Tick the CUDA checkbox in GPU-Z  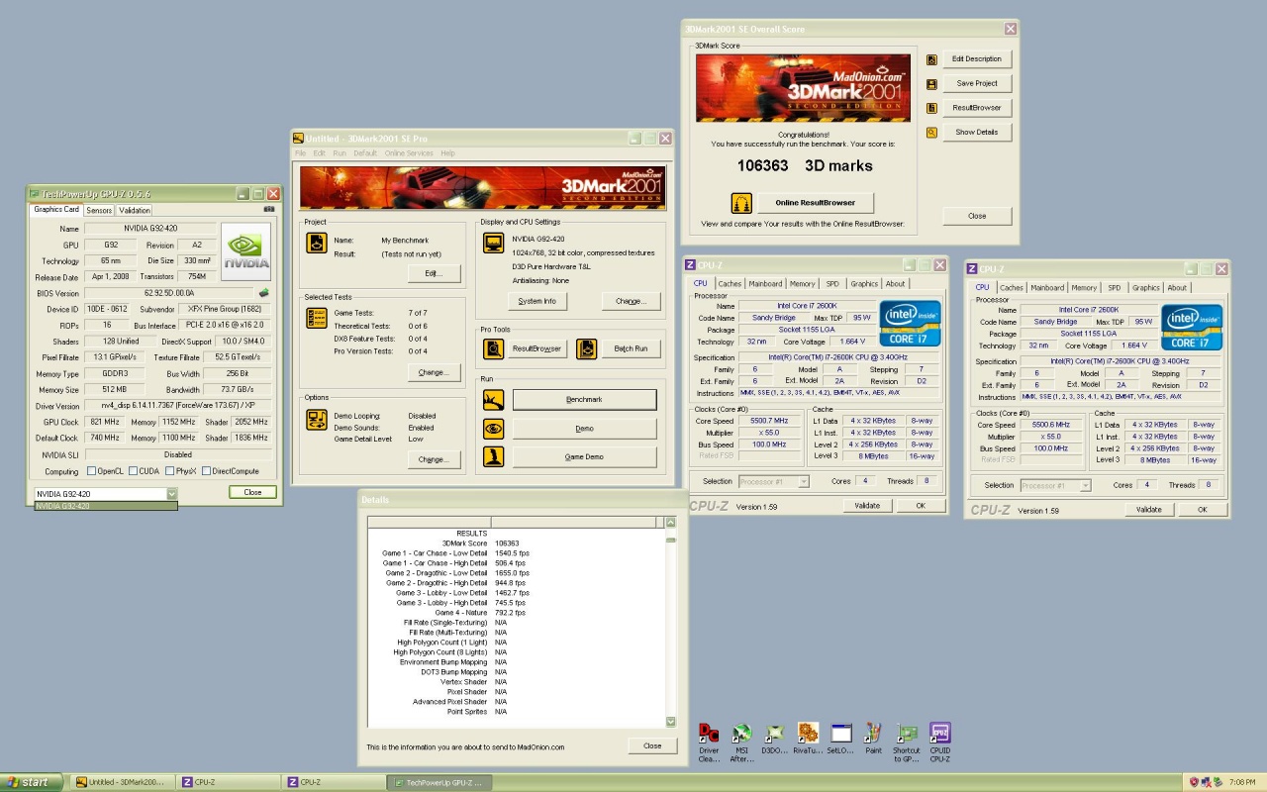click(132, 471)
